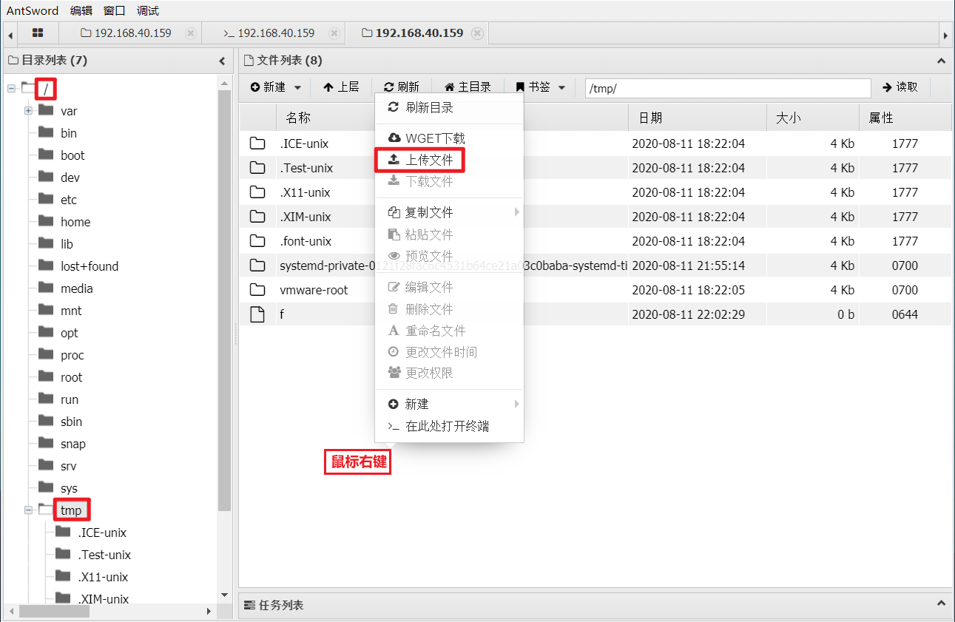The height and width of the screenshot is (622, 955).
Task: Collapse the 文件列表 panel chevron
Action: pyautogui.click(x=942, y=61)
